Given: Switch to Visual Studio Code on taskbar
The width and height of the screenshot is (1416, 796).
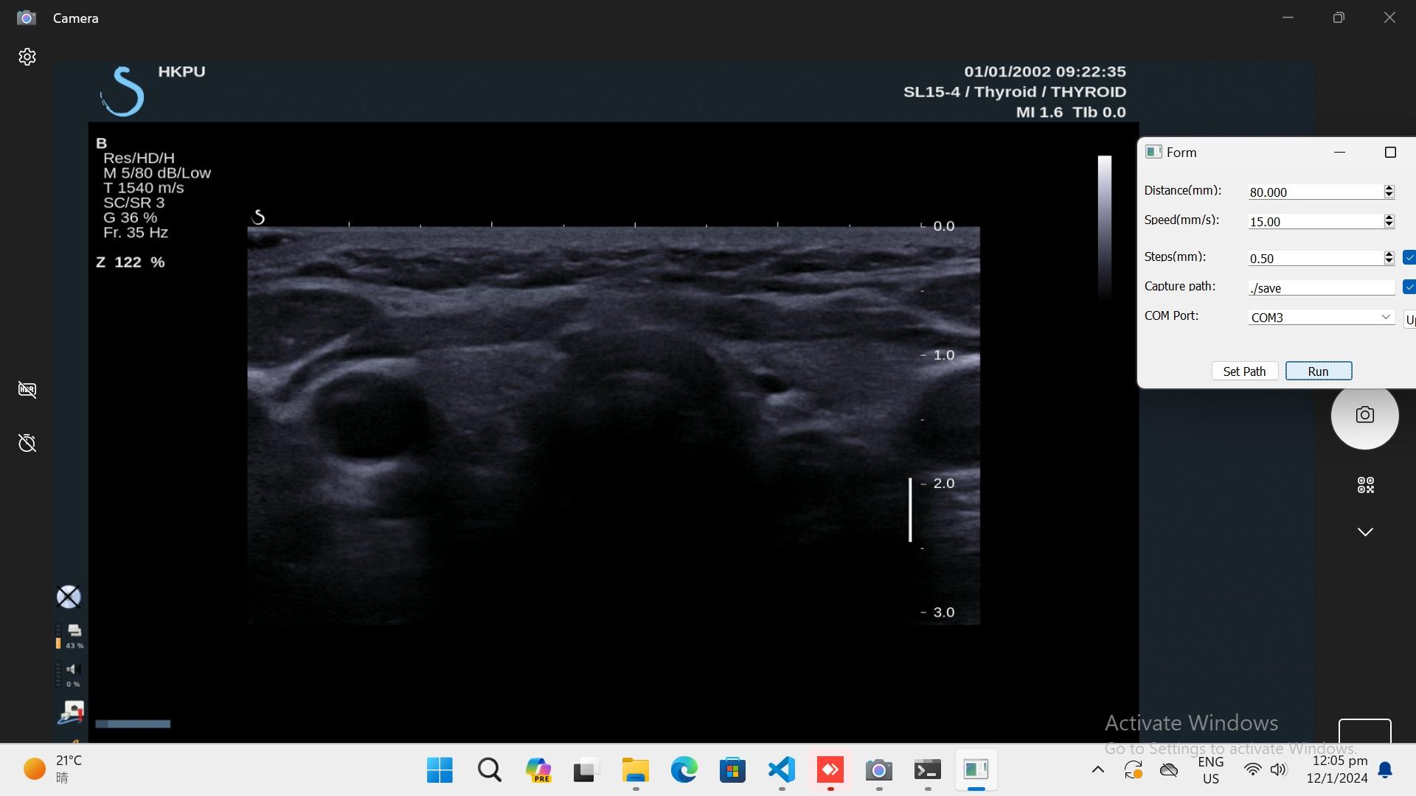Looking at the screenshot, I should point(782,770).
